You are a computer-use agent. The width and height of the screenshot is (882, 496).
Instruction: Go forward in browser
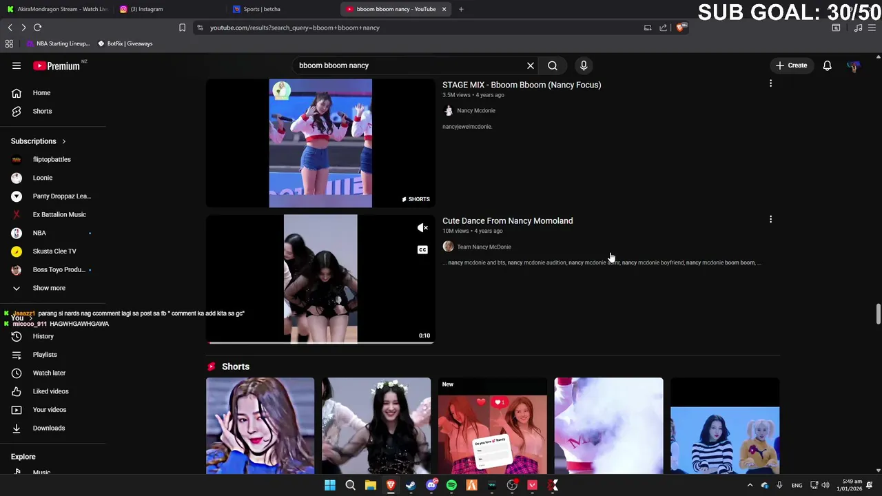point(23,28)
